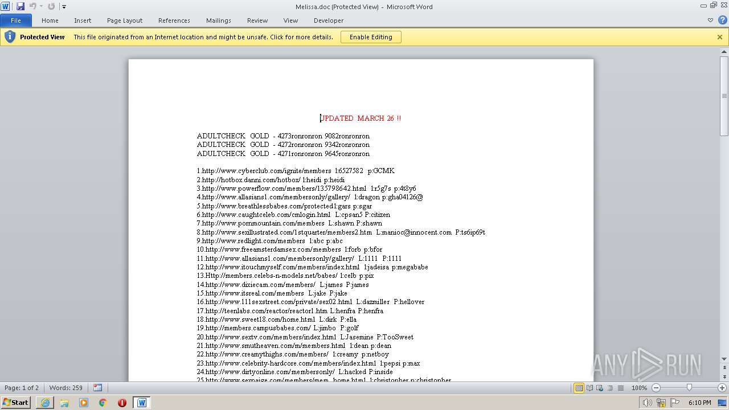The image size is (729, 410).
Task: Click the vertical scrollbar thumb
Action: (x=724, y=96)
